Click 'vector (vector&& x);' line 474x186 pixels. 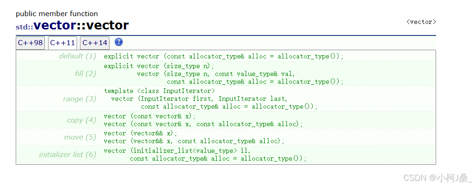(140, 133)
